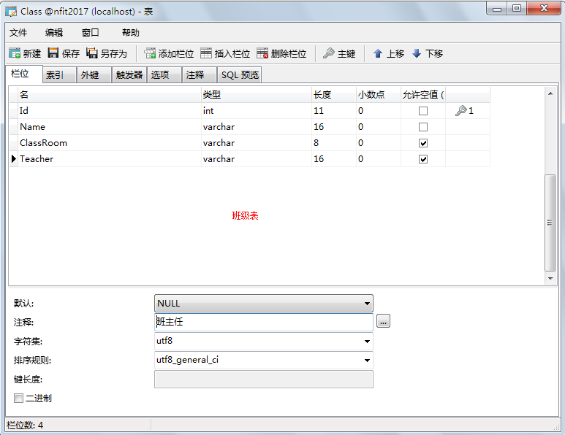Switch to the Foreign Keys (外键) tab
The height and width of the screenshot is (435, 565).
tap(94, 75)
